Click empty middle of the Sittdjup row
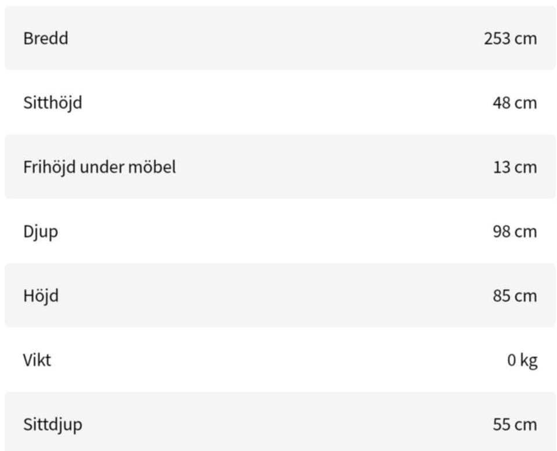Viewport: 557px width, 451px height. tap(278, 424)
